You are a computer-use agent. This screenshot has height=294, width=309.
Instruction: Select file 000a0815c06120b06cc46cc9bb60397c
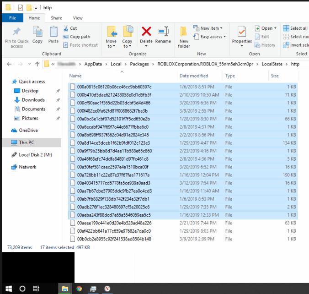pyautogui.click(x=183, y=87)
